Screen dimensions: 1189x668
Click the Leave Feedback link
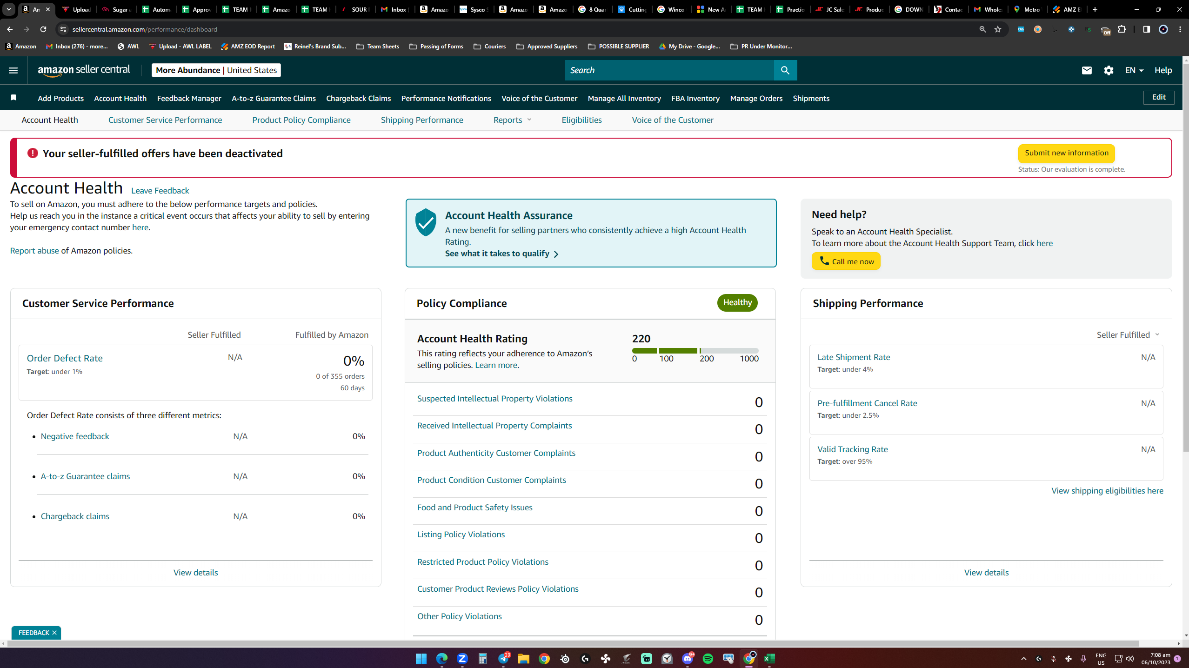(x=160, y=191)
